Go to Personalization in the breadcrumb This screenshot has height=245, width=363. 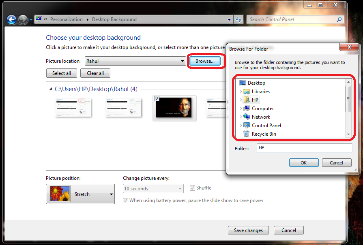coord(66,19)
